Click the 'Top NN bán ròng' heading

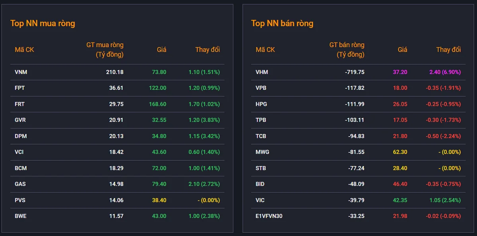click(282, 23)
